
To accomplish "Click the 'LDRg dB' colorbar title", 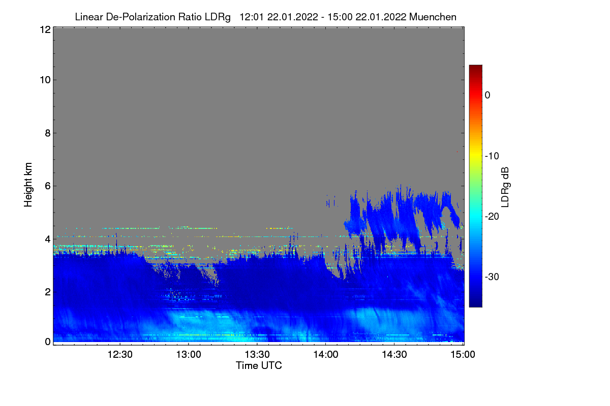I will coord(505,186).
